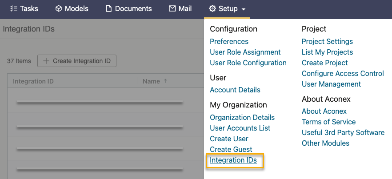Image resolution: width=392 pixels, height=179 pixels.
Task: Open User Role Configuration
Action: click(248, 63)
